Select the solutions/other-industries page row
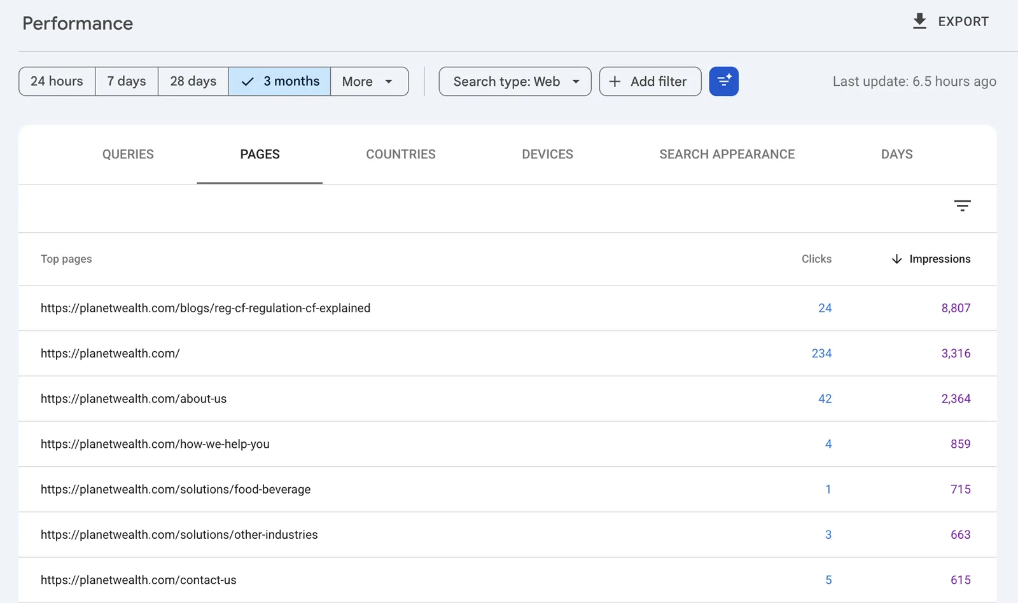The width and height of the screenshot is (1018, 603). 508,535
